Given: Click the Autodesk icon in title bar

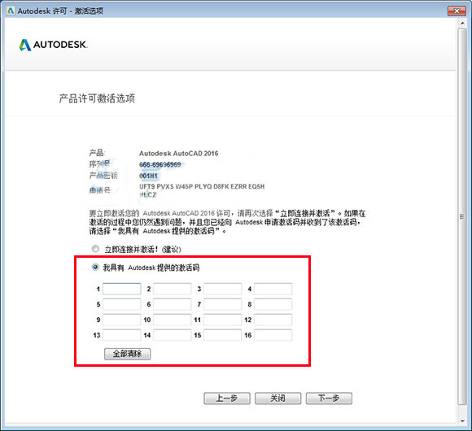Looking at the screenshot, I should point(11,11).
